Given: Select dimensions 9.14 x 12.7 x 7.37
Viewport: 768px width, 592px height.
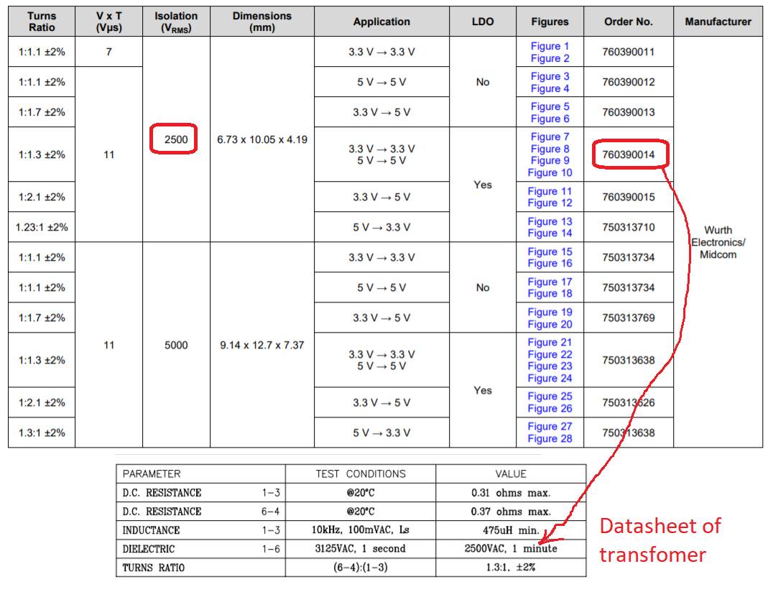Looking at the screenshot, I should tap(262, 345).
